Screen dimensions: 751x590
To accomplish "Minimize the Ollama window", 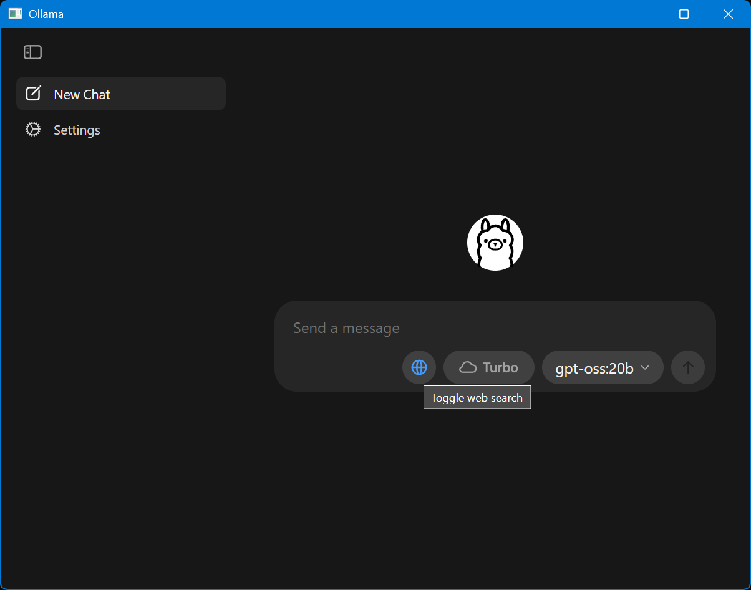I will coord(641,14).
